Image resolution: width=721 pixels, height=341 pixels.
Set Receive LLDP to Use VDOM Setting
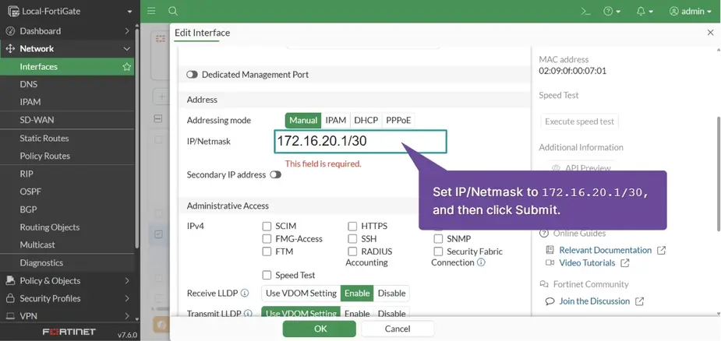point(301,294)
